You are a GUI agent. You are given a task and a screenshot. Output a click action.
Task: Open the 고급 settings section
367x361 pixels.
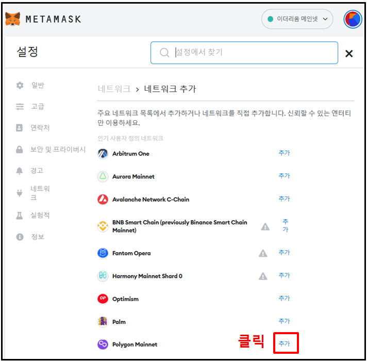click(x=38, y=107)
